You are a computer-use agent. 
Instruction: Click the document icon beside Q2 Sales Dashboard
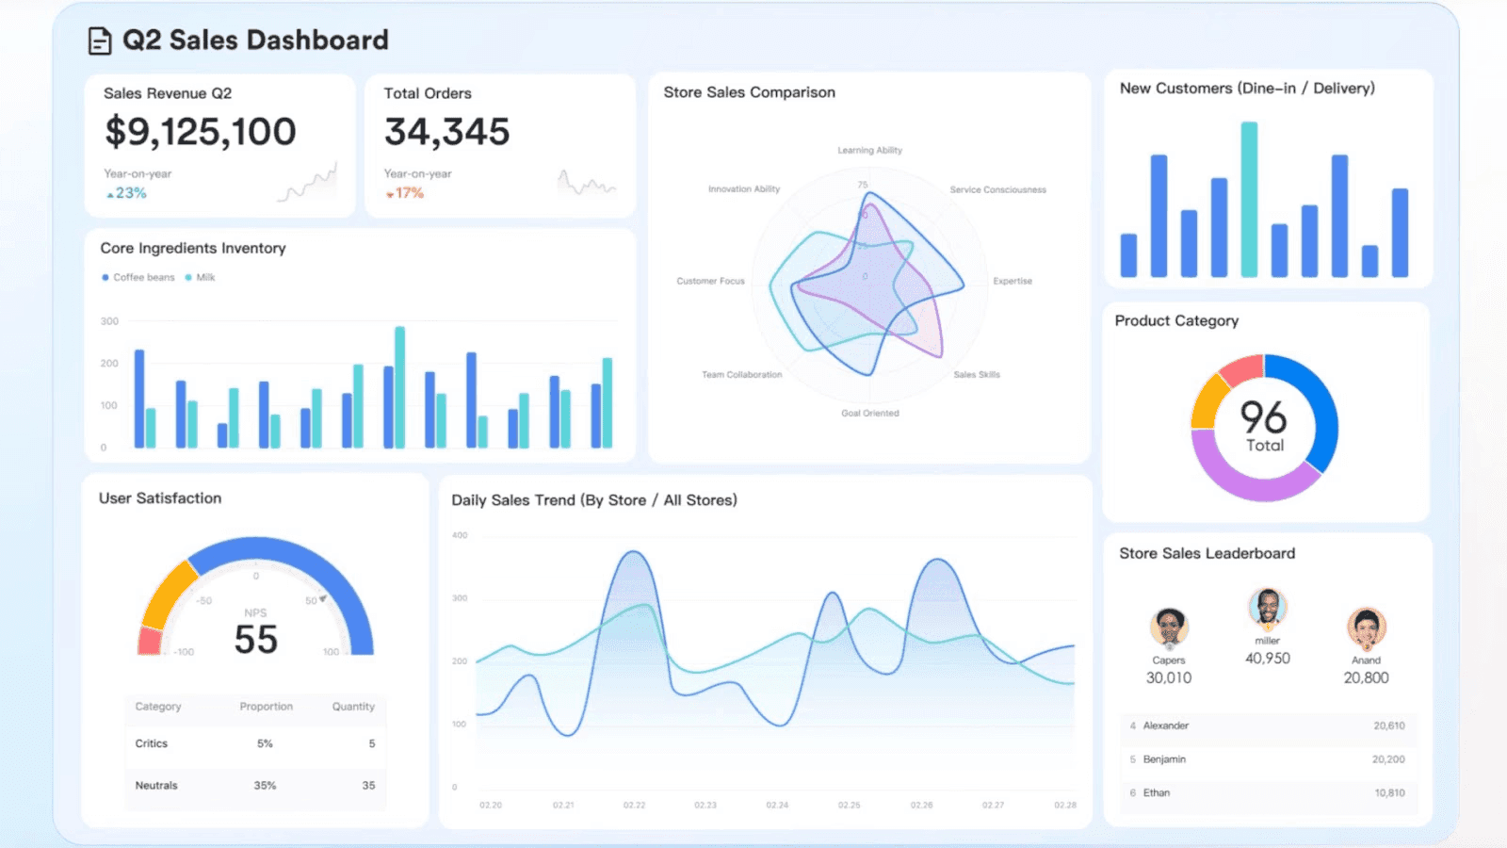pyautogui.click(x=98, y=41)
